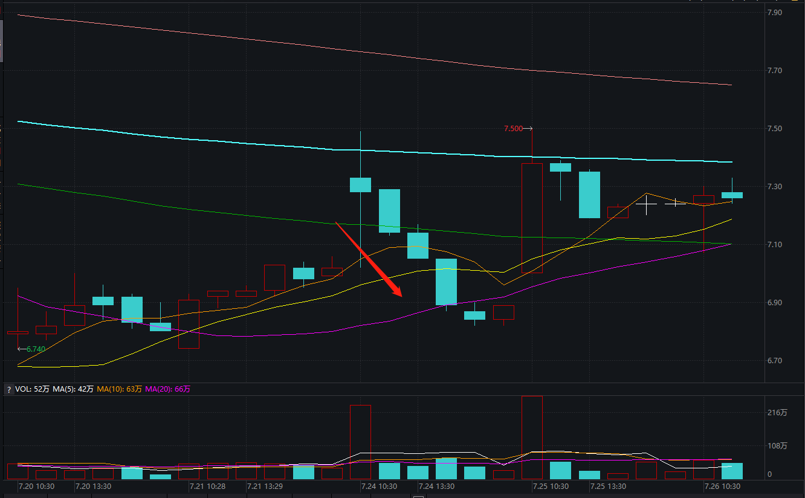Select the tall red candlestick below 7.500 marker
The image size is (805, 498).
[532, 218]
